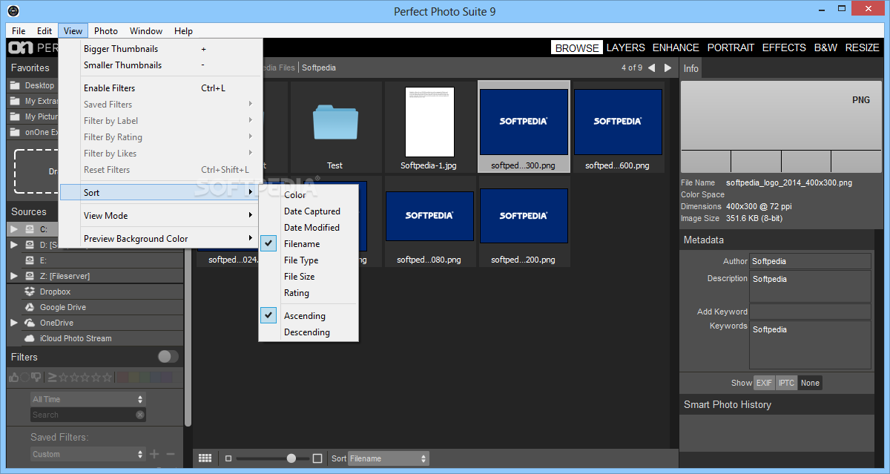Click the first star rating filter
Image resolution: width=890 pixels, height=474 pixels.
click(63, 378)
